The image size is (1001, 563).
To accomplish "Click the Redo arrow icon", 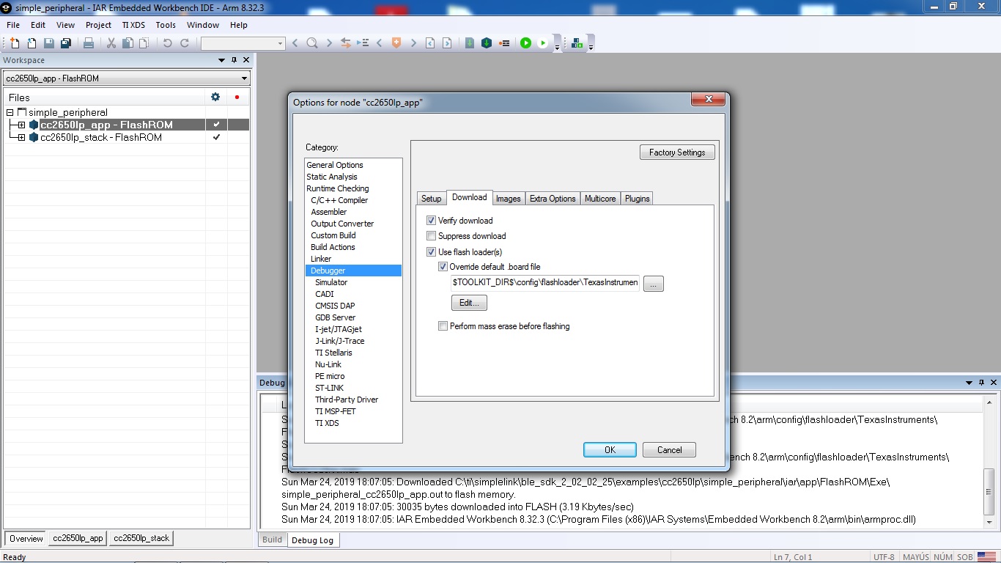I will click(185, 43).
